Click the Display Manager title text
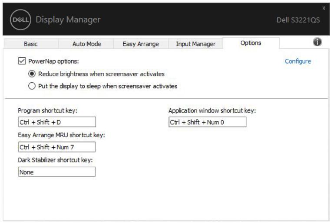Screen dimensions: 331x223 [x=68, y=19]
